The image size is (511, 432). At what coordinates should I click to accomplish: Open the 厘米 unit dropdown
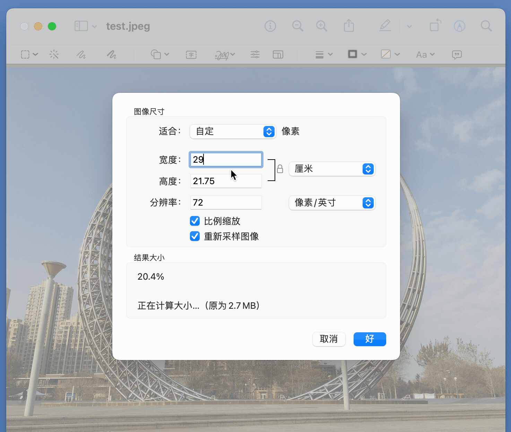pos(332,169)
